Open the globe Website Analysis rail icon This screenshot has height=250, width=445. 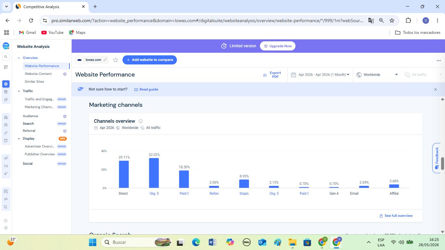[x=6, y=84]
